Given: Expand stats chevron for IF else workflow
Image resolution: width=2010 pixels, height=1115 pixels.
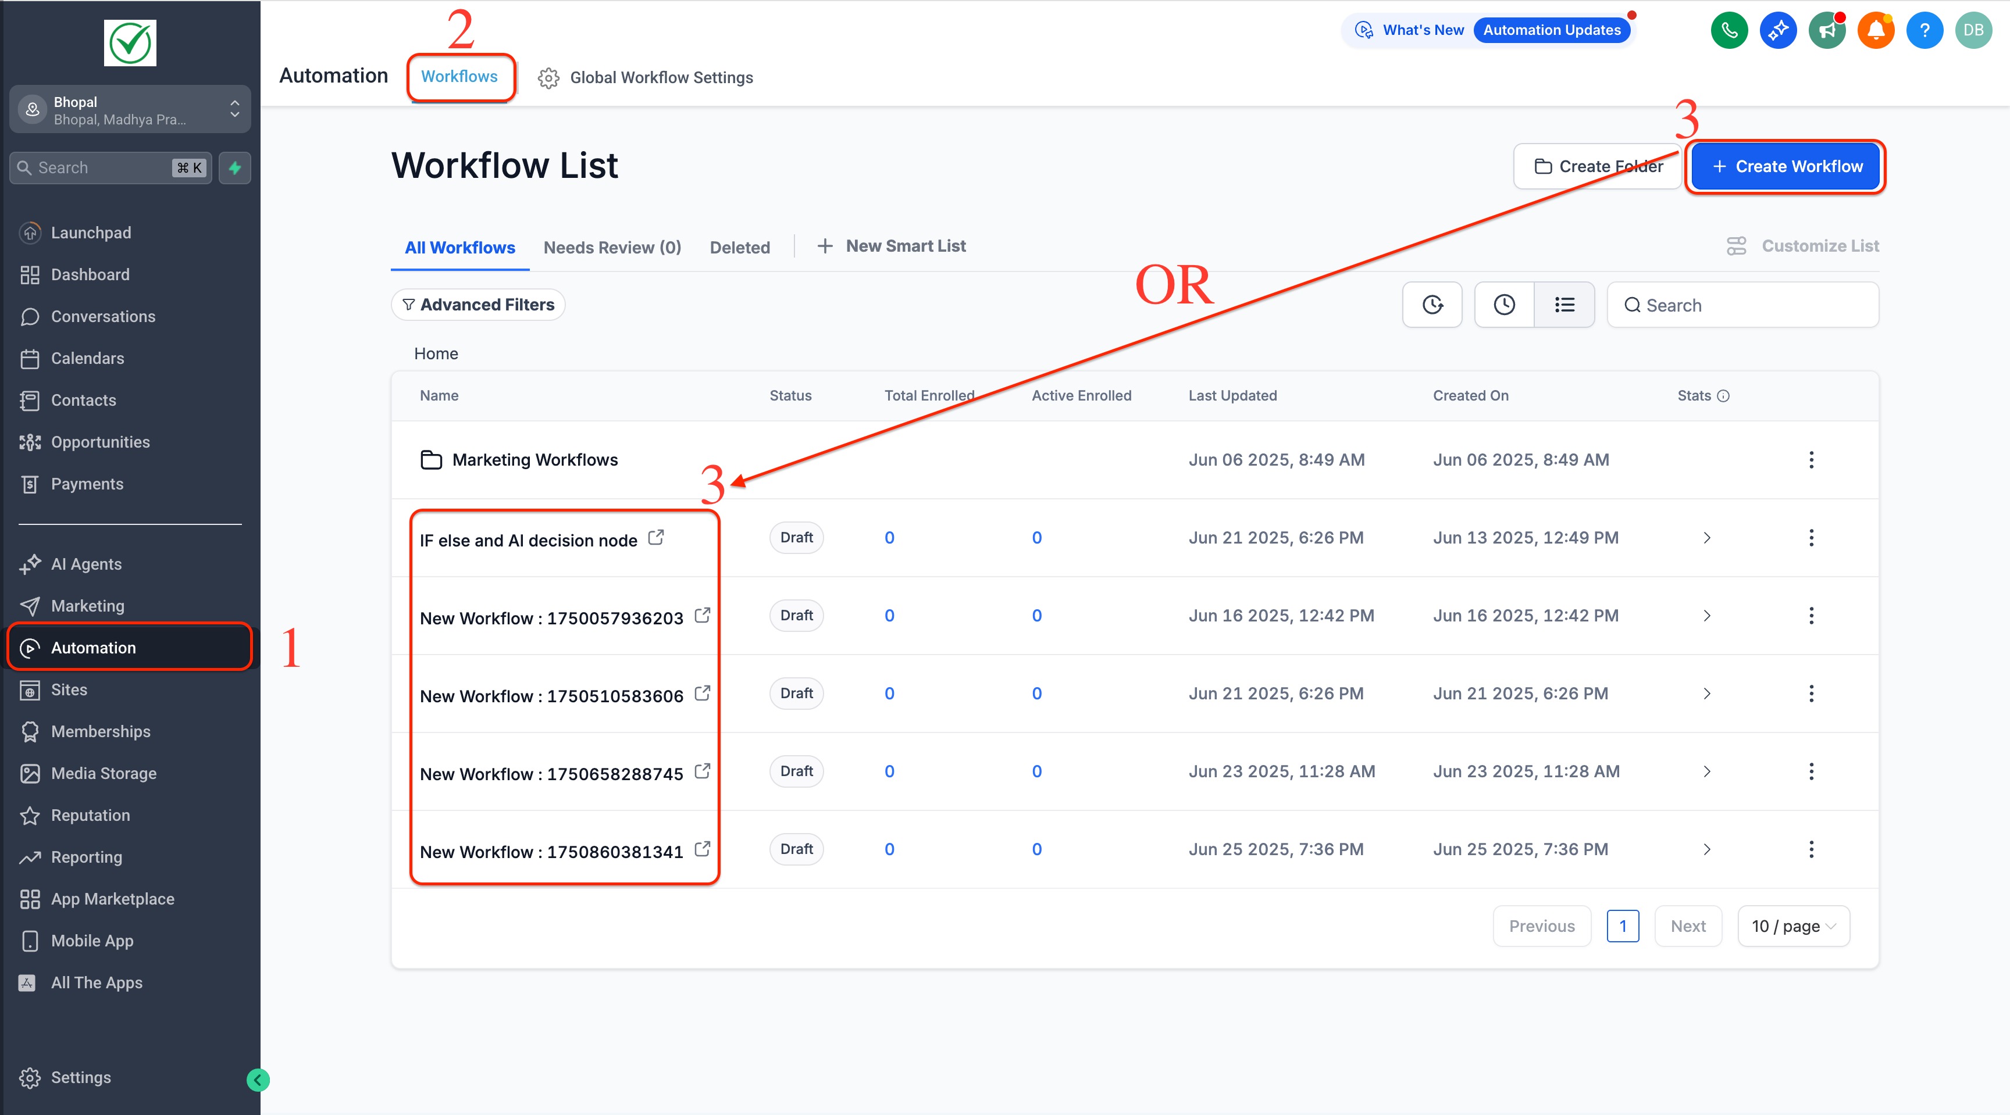Looking at the screenshot, I should pyautogui.click(x=1706, y=538).
